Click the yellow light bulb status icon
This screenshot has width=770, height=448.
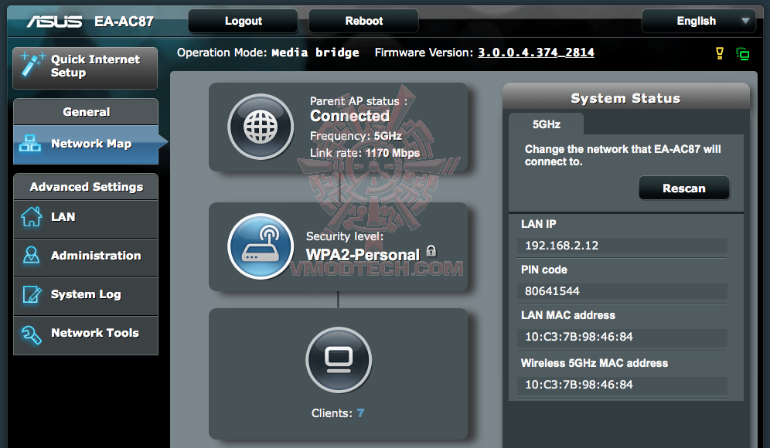[720, 53]
